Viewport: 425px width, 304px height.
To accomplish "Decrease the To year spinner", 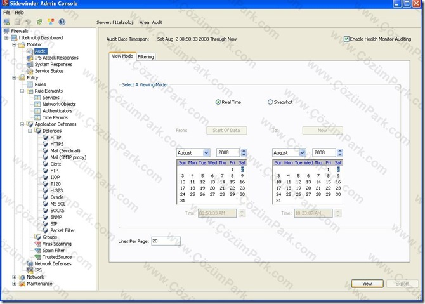I will pos(339,155).
